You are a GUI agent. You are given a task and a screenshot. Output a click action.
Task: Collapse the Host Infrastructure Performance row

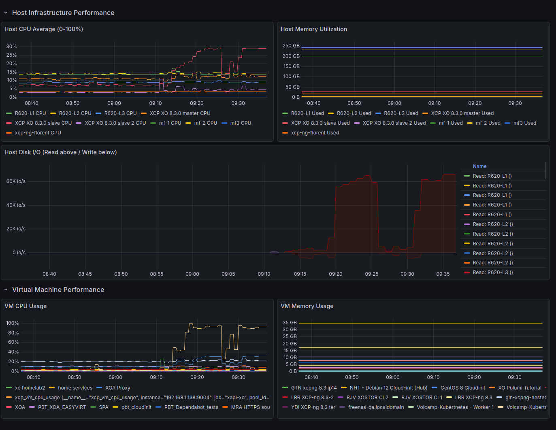[x=6, y=13]
